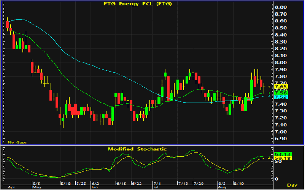The height and width of the screenshot is (190, 305).
Task: Click the Aug month label
Action: click(222, 187)
